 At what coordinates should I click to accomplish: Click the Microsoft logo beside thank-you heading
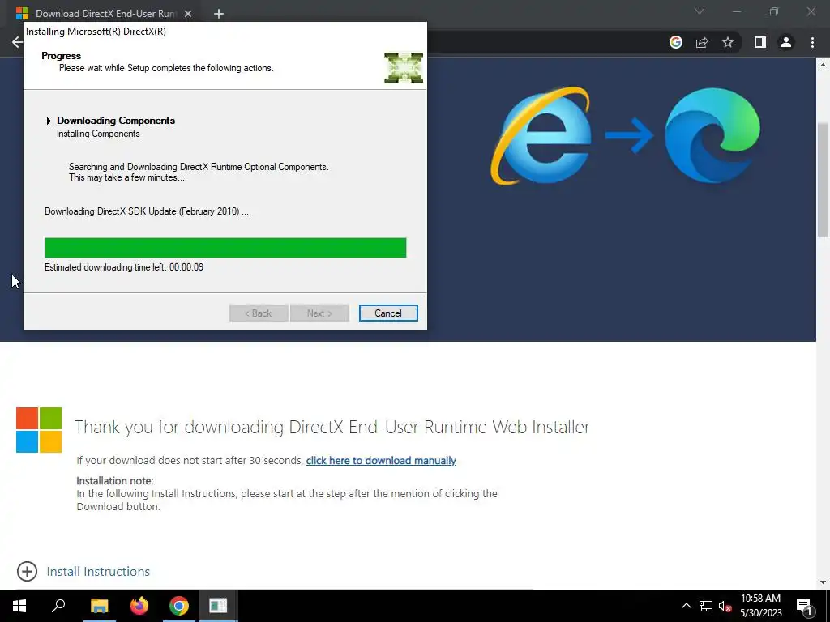click(x=39, y=430)
